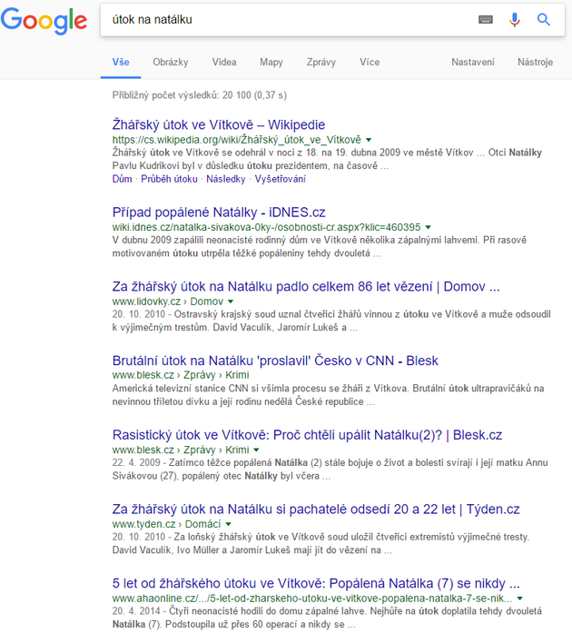This screenshot has width=572, height=643.
Task: Switch to the Videa tab
Action: pos(224,63)
